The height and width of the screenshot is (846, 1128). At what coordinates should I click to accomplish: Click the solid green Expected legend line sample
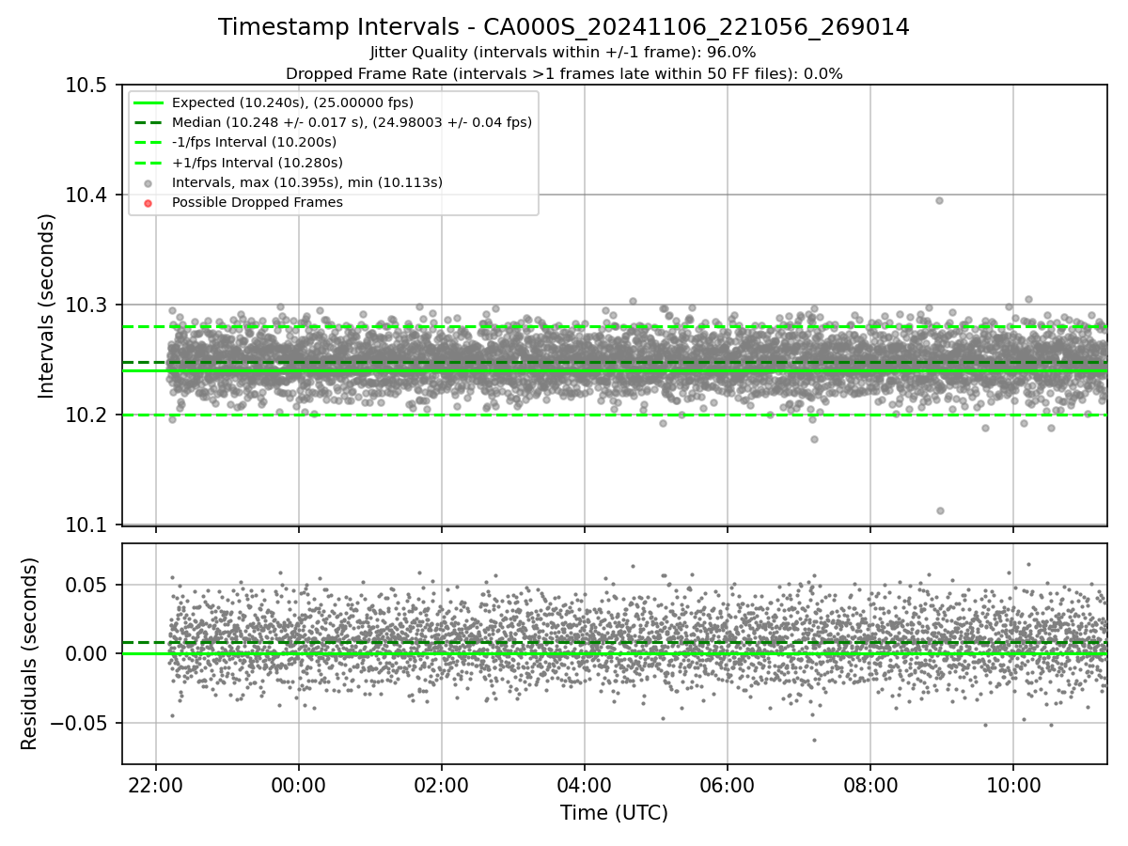pos(149,102)
